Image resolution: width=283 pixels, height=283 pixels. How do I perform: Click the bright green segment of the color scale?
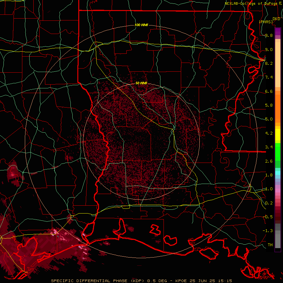point(278,152)
